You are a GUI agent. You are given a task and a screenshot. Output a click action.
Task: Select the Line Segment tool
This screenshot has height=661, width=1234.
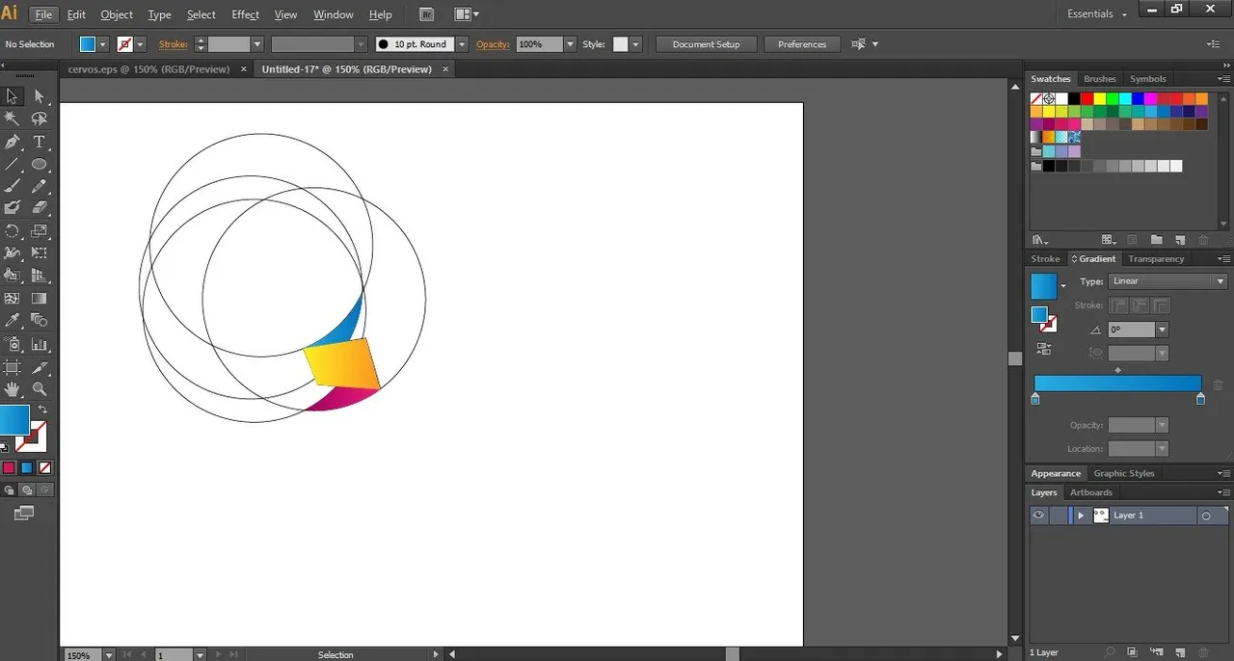13,164
